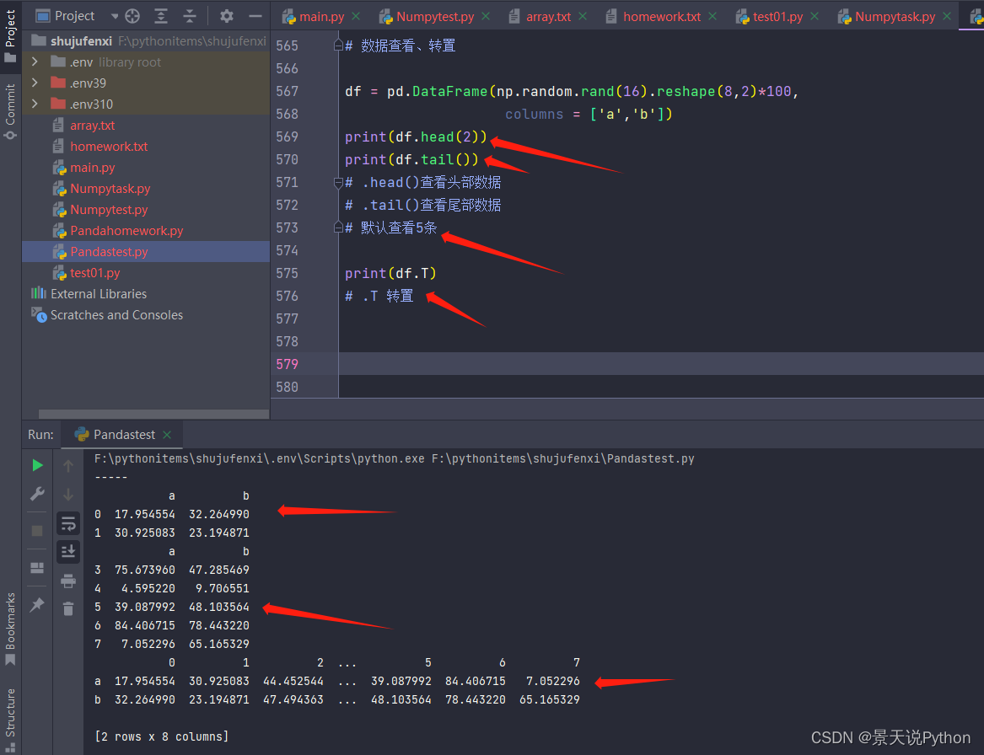Click the up arrow stack trace icon

68,465
